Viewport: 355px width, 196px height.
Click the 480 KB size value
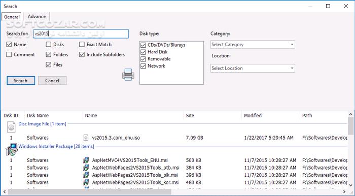point(194,182)
